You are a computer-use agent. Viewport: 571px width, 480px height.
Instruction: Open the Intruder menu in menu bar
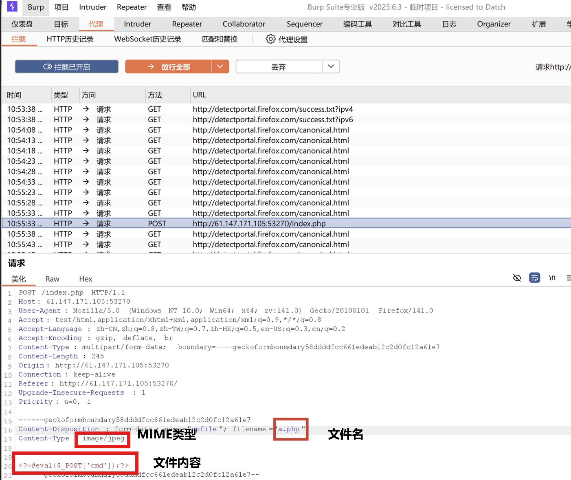pos(93,7)
